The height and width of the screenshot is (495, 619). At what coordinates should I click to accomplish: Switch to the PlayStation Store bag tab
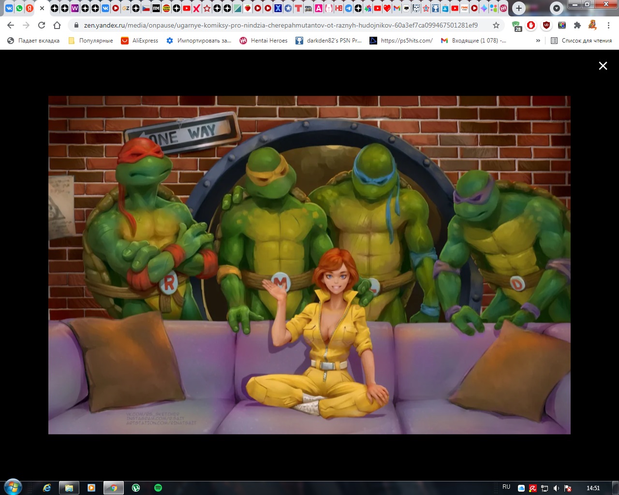pyautogui.click(x=445, y=8)
